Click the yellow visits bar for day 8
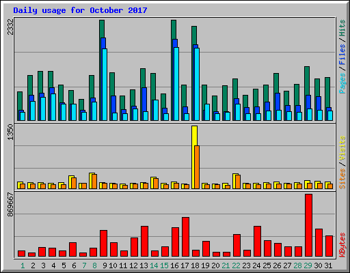Image resolution: width=350 pixels, height=273 pixels. (91, 181)
